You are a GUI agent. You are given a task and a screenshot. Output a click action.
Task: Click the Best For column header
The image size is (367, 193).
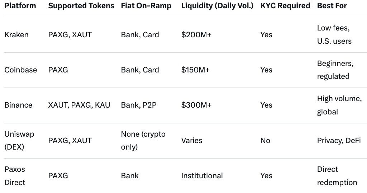click(332, 6)
